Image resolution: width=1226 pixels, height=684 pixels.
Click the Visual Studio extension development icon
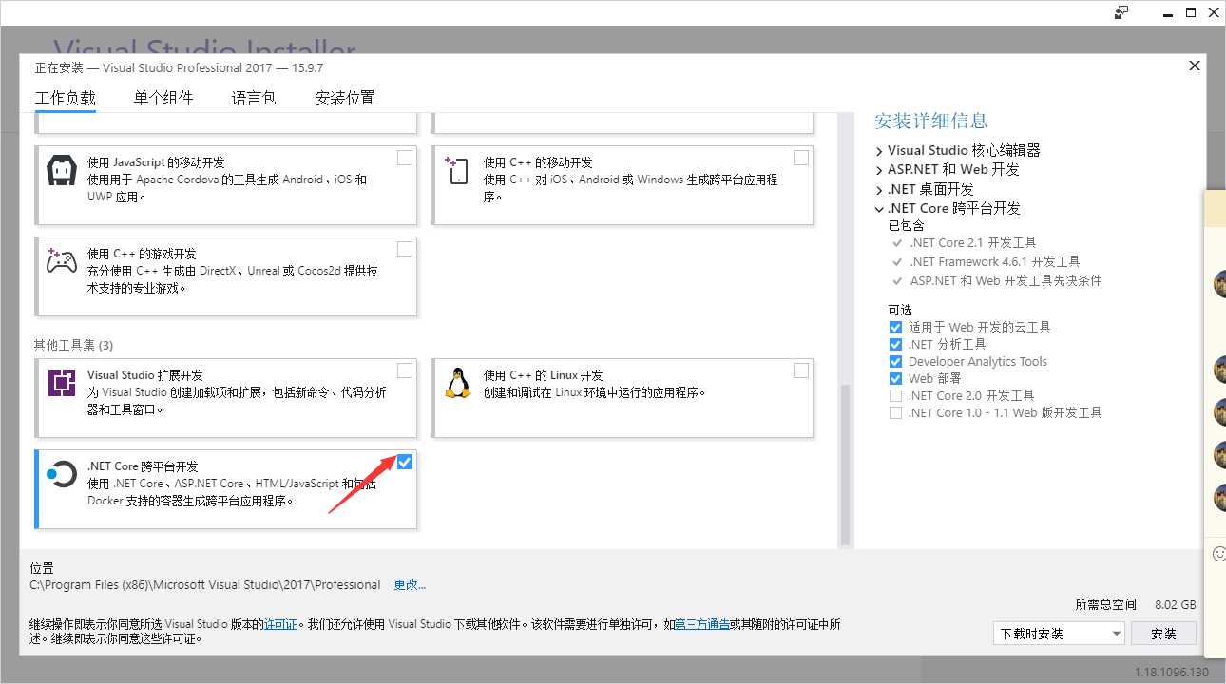click(62, 383)
